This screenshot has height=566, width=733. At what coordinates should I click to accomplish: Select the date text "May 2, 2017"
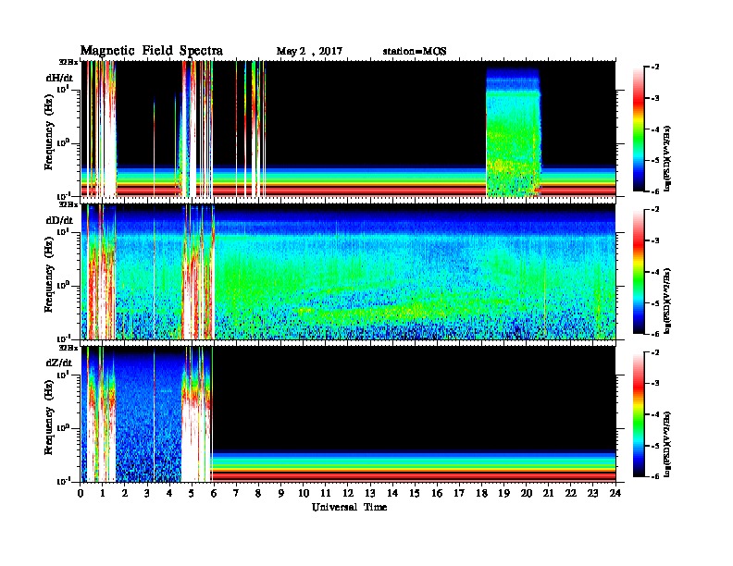click(309, 52)
